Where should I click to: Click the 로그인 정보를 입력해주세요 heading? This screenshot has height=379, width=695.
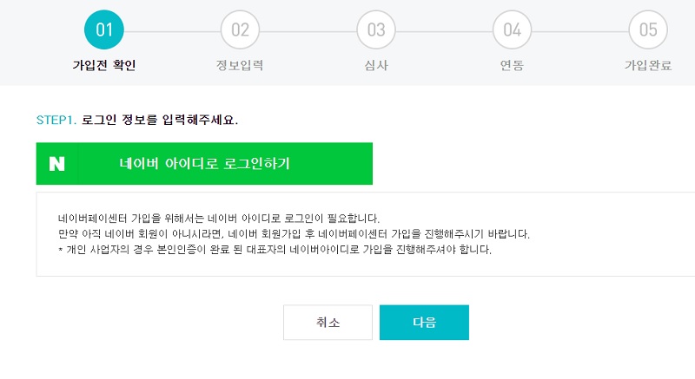[x=160, y=120]
